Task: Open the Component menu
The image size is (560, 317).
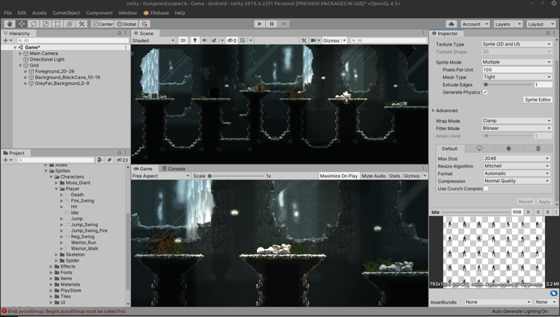Action: coord(100,13)
